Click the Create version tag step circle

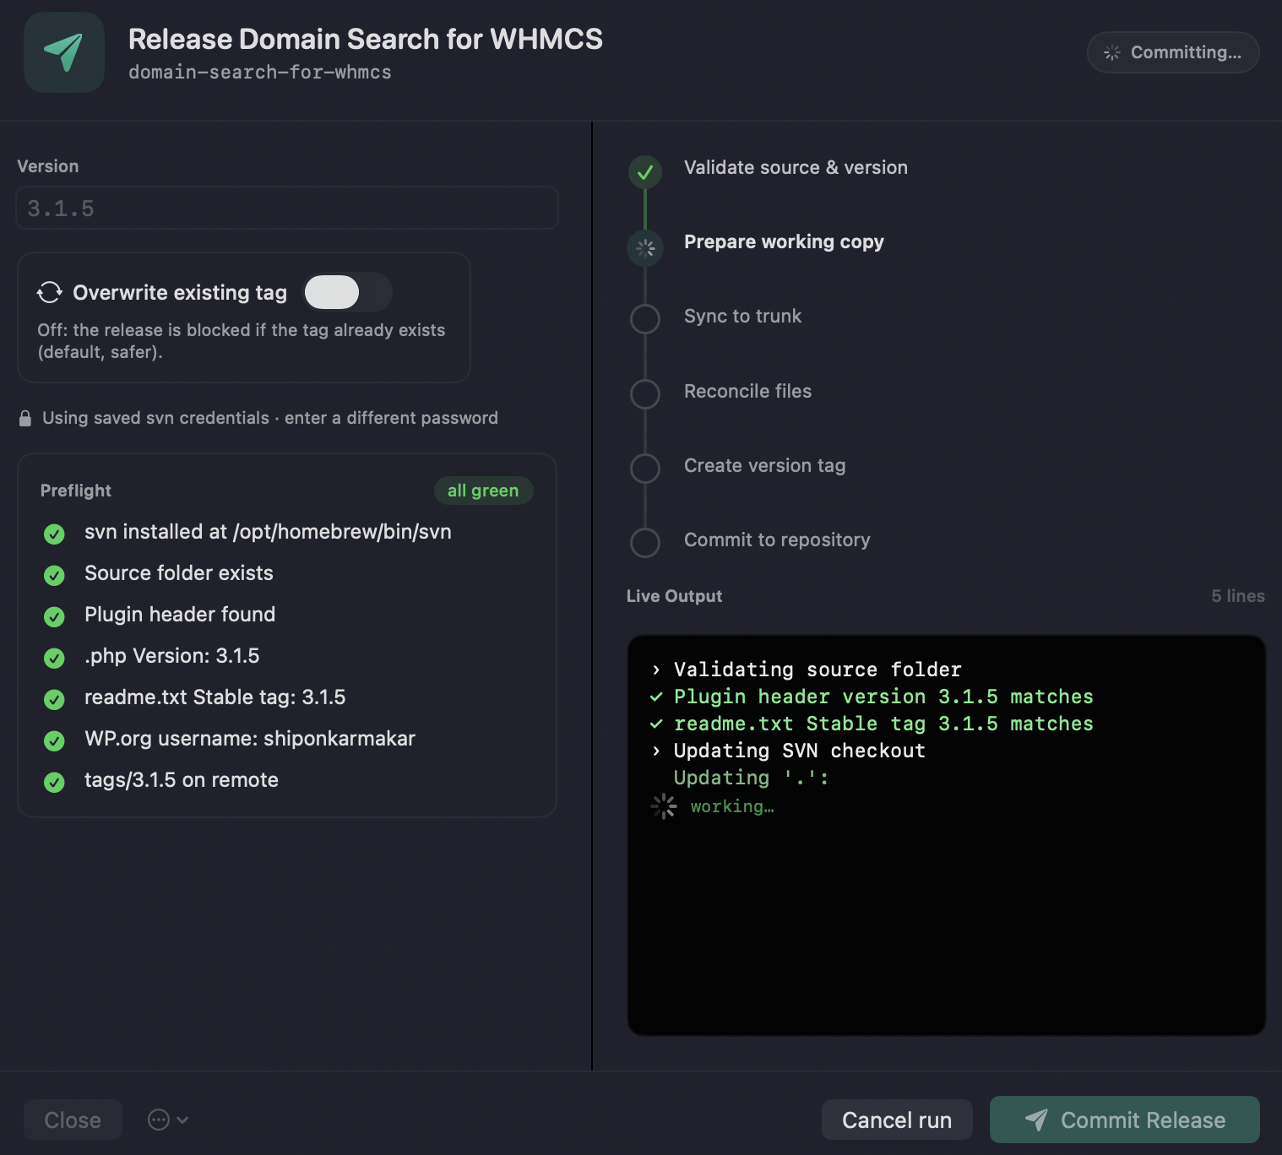coord(645,468)
